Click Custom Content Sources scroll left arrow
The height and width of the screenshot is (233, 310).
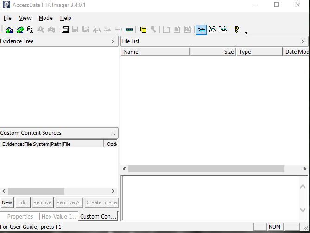(4, 191)
